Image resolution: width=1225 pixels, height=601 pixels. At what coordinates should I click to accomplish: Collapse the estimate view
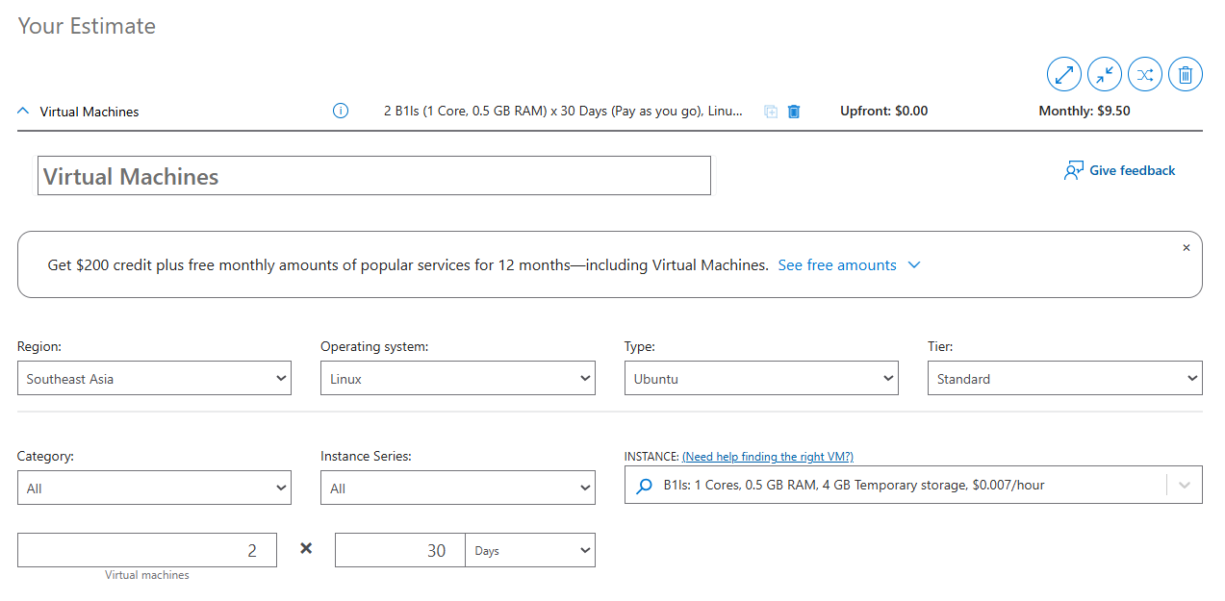tap(1104, 74)
